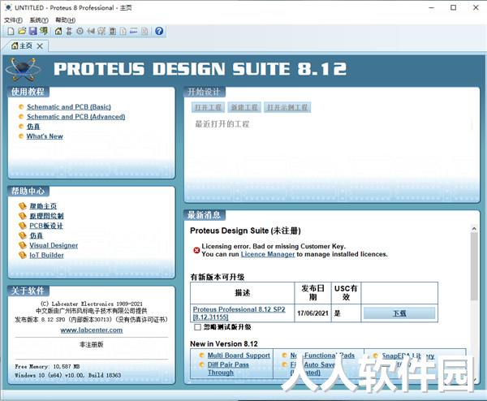Open Project Notes toolbar icon
Screen dimensions: 487x401
[x=144, y=31]
